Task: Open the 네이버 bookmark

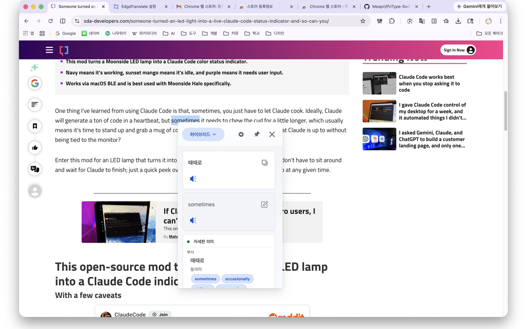Action: [x=91, y=33]
